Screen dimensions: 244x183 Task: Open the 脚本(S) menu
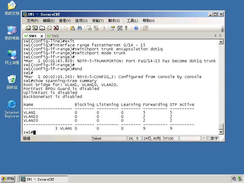pos(114,21)
